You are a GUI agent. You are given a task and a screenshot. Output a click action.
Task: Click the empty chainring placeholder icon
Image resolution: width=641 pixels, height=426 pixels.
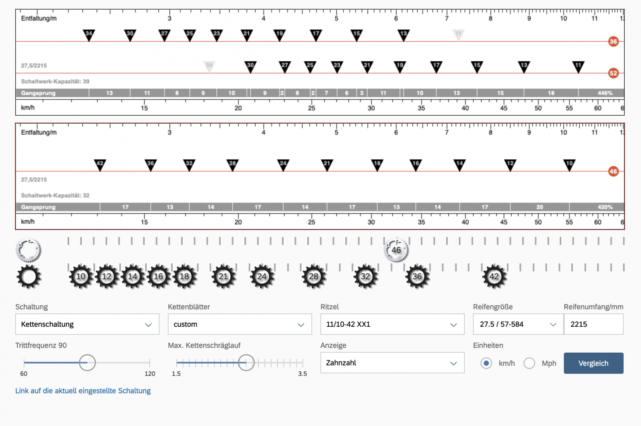click(28, 250)
